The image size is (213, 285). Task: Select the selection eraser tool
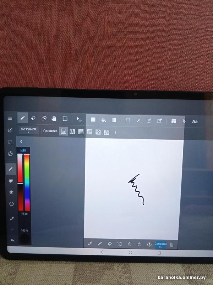[159, 121]
